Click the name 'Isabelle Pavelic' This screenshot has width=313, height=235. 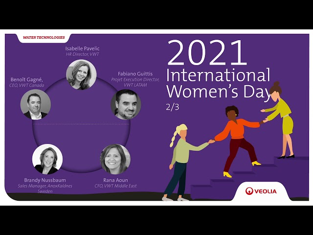coord(83,48)
